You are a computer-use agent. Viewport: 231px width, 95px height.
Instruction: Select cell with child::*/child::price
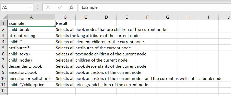click(x=31, y=85)
